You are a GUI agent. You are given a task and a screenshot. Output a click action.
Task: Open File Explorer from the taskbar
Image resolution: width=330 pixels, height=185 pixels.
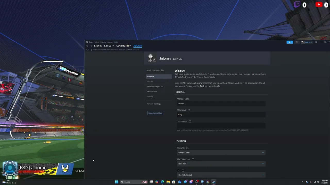168,182
